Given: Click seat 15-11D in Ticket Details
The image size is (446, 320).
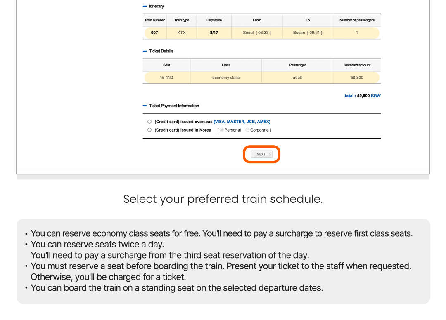Looking at the screenshot, I should [x=166, y=78].
